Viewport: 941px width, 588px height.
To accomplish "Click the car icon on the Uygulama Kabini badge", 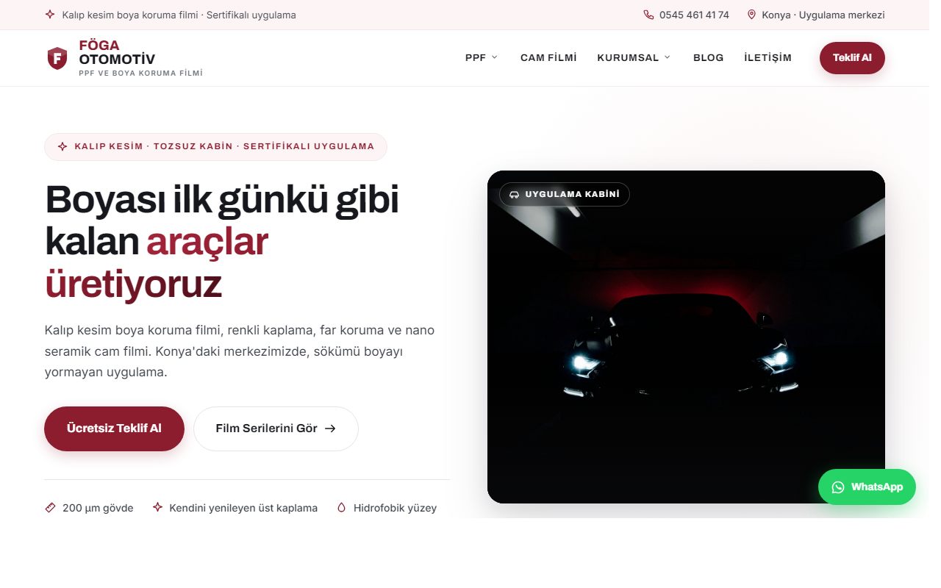I will click(515, 195).
